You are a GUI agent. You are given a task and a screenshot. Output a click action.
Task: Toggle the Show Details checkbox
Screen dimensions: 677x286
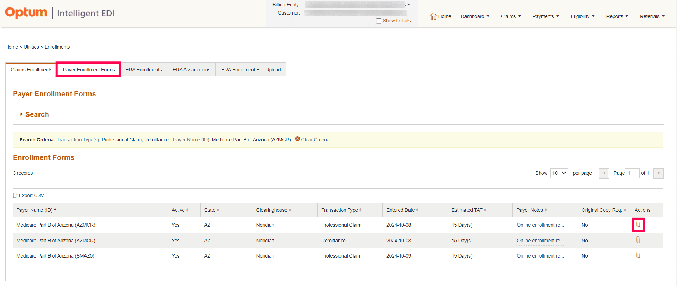point(379,21)
